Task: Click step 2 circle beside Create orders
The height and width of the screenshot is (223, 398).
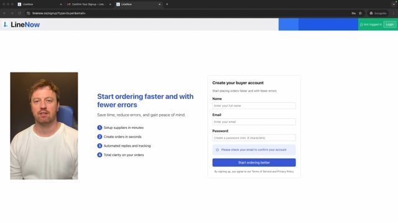Action: click(x=99, y=137)
